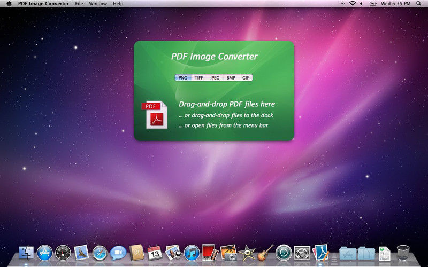The height and width of the screenshot is (267, 428).
Task: Click the '... or drag-and-drop files to the dock' line
Action: 226,115
